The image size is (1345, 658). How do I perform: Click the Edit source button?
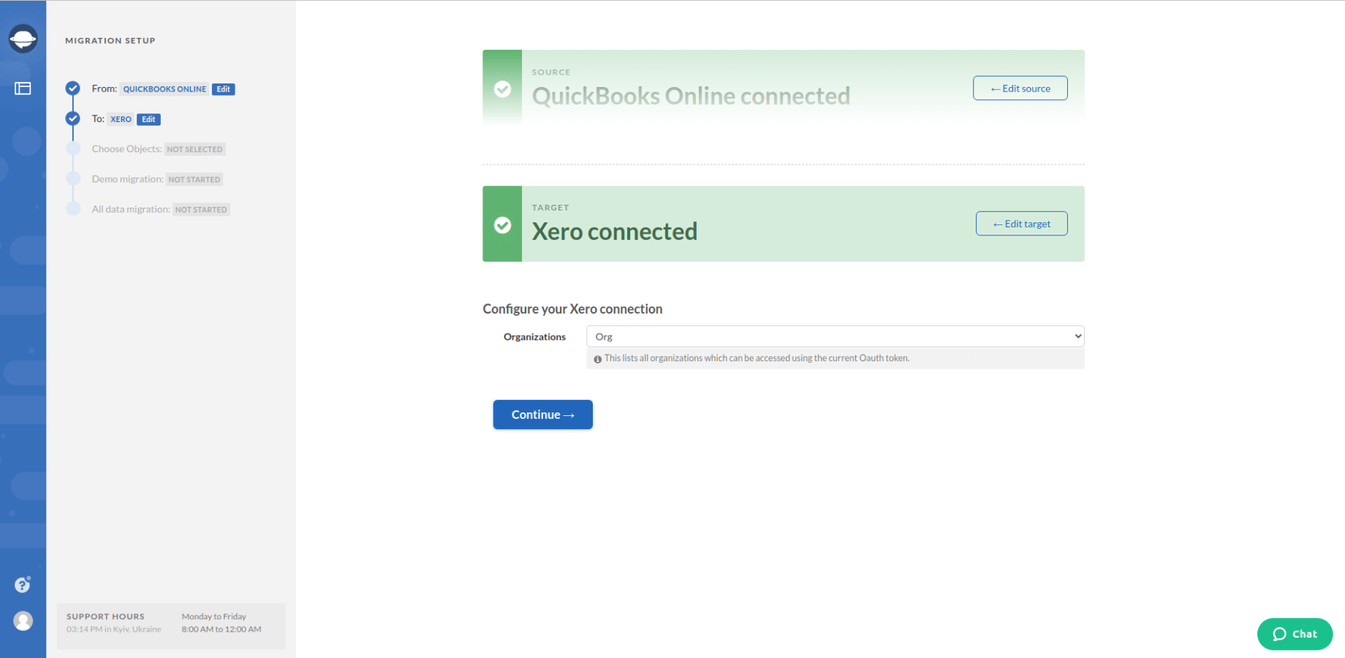click(x=1020, y=88)
